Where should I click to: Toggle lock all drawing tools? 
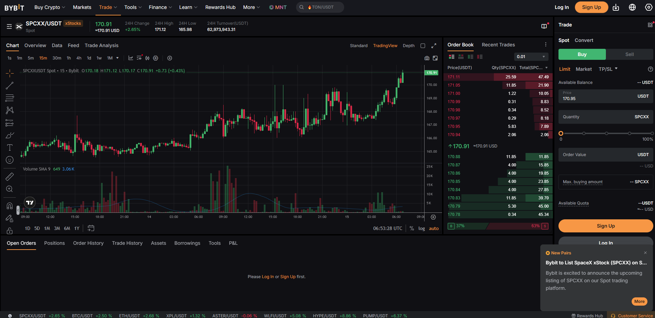pos(10,231)
